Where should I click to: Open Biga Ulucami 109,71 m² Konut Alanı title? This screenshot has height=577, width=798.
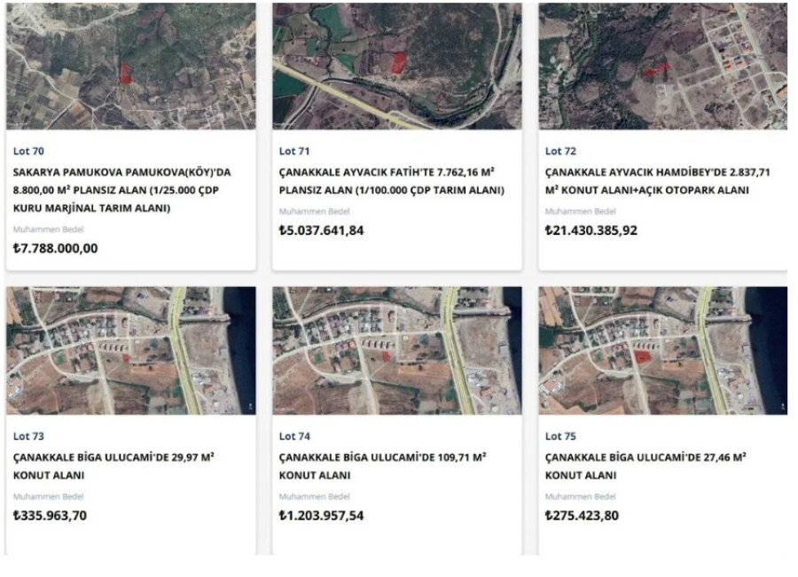(382, 466)
